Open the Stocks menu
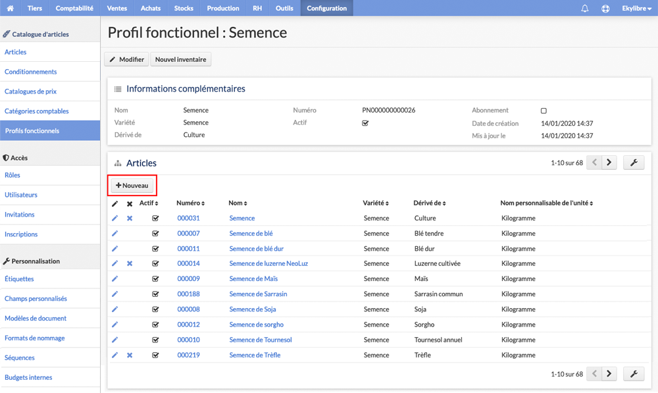 [184, 8]
